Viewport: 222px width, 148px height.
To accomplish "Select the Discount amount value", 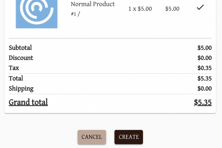I will [x=204, y=58].
